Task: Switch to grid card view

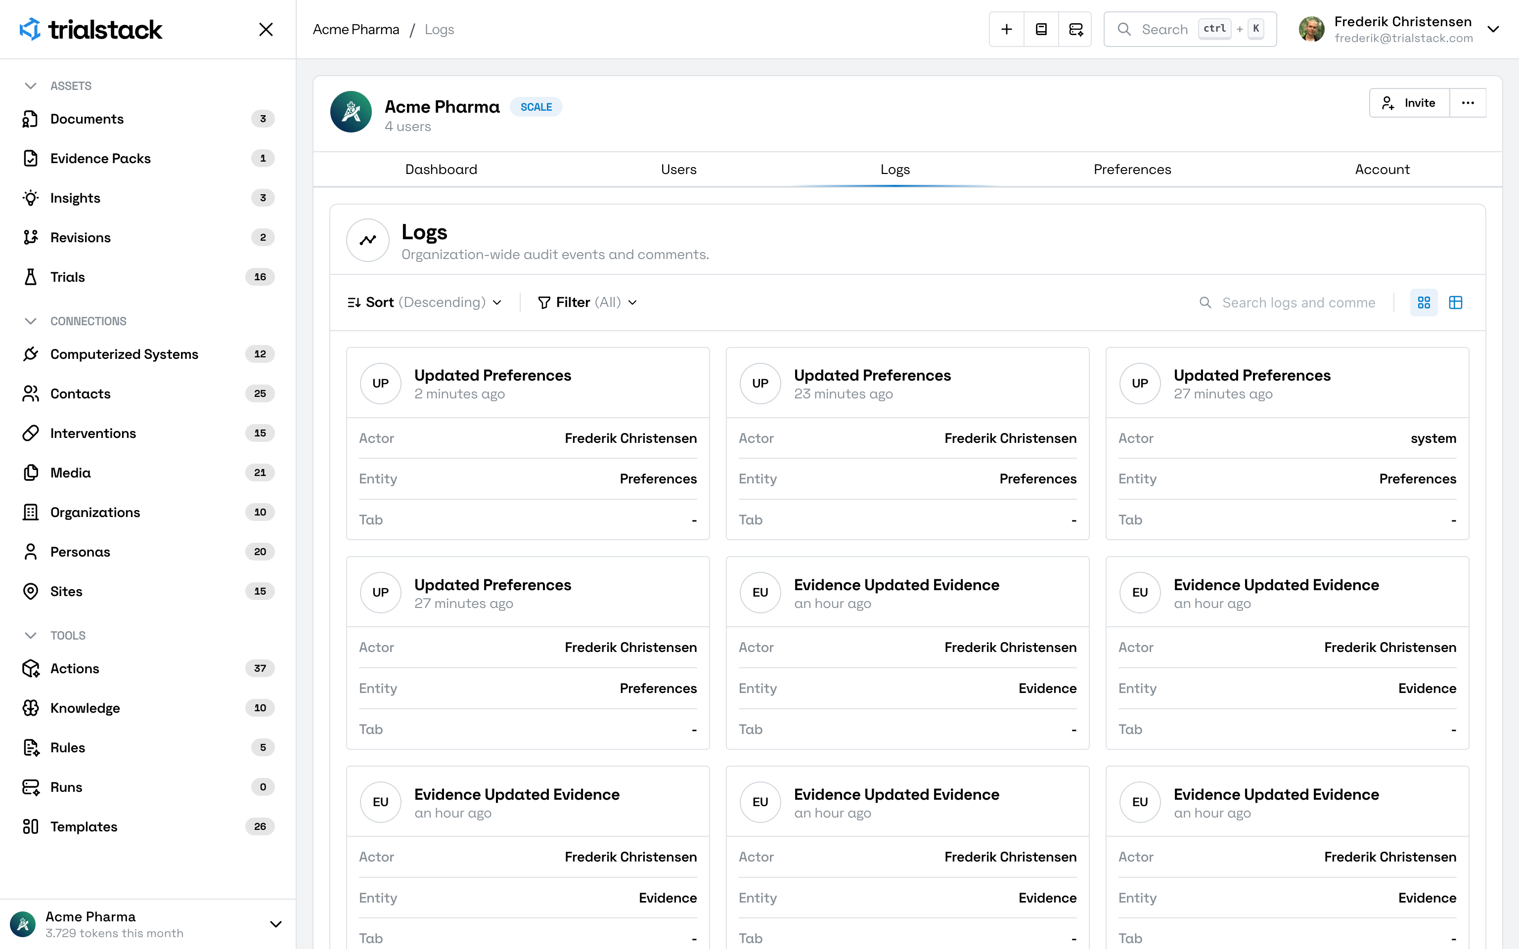Action: [1424, 302]
